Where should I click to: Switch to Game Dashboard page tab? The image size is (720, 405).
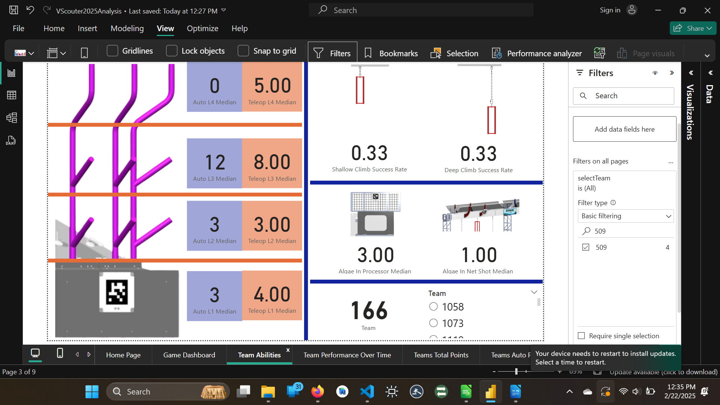[x=189, y=355]
